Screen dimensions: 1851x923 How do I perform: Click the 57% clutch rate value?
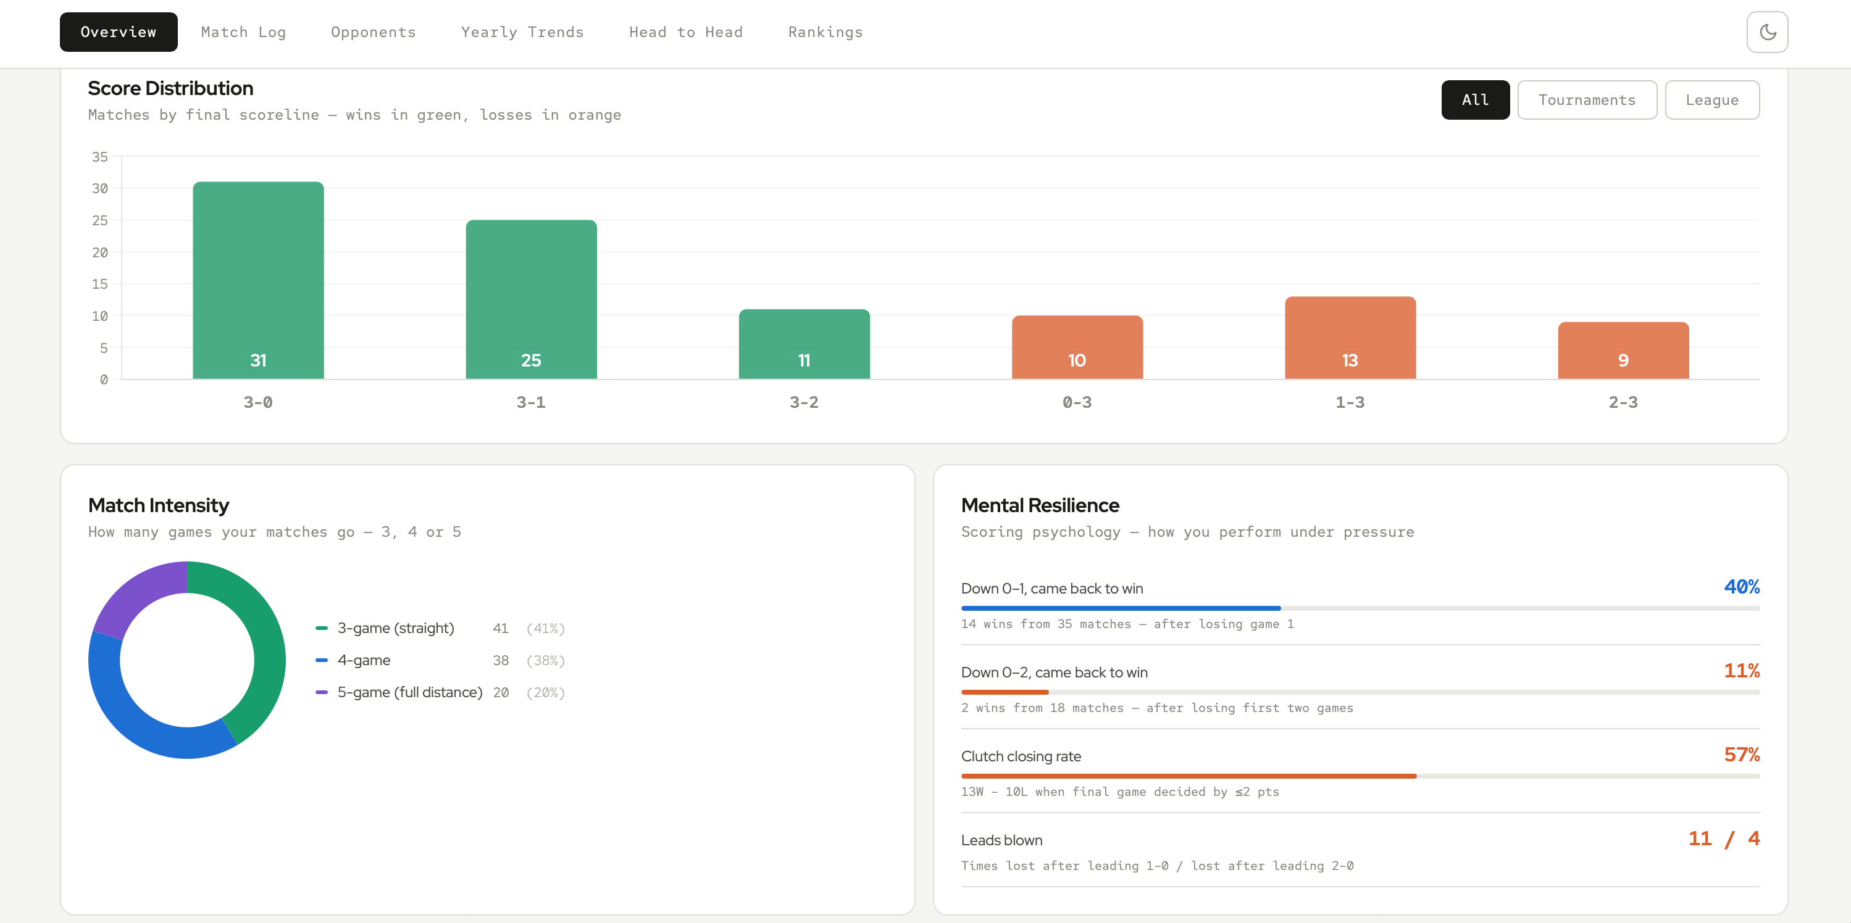point(1742,755)
